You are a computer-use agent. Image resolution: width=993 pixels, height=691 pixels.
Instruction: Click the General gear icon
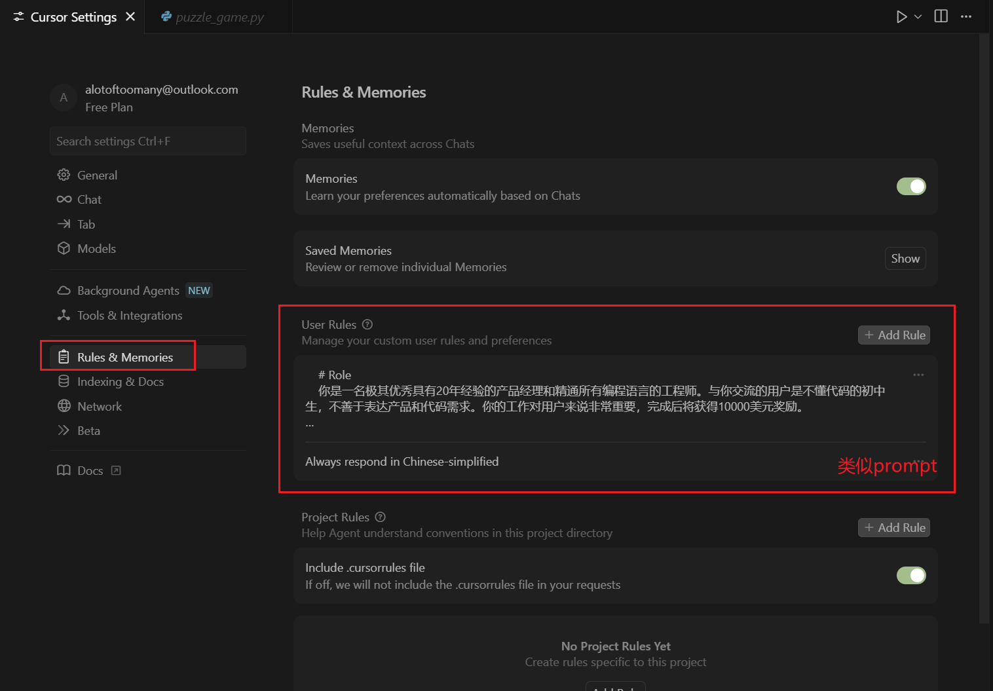pos(64,175)
